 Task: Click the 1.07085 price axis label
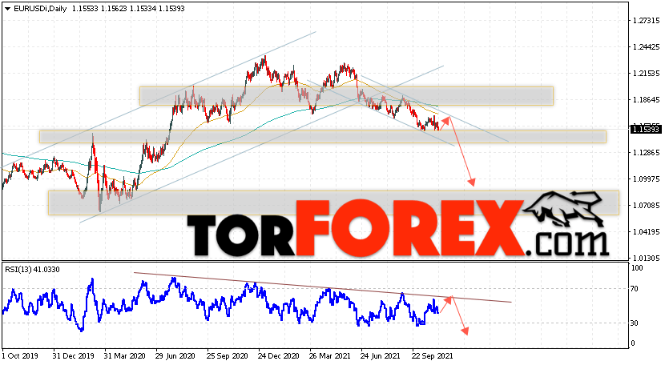[x=646, y=205]
